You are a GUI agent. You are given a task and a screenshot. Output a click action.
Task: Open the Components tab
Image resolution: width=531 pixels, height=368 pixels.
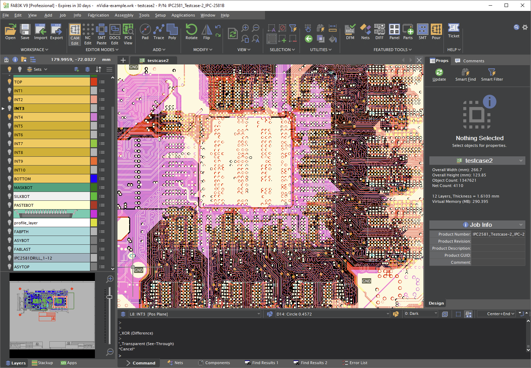(214, 363)
